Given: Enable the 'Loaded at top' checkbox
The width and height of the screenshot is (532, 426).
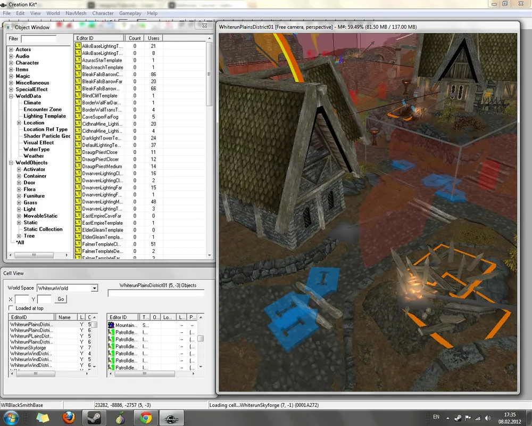Looking at the screenshot, I should [x=11, y=308].
